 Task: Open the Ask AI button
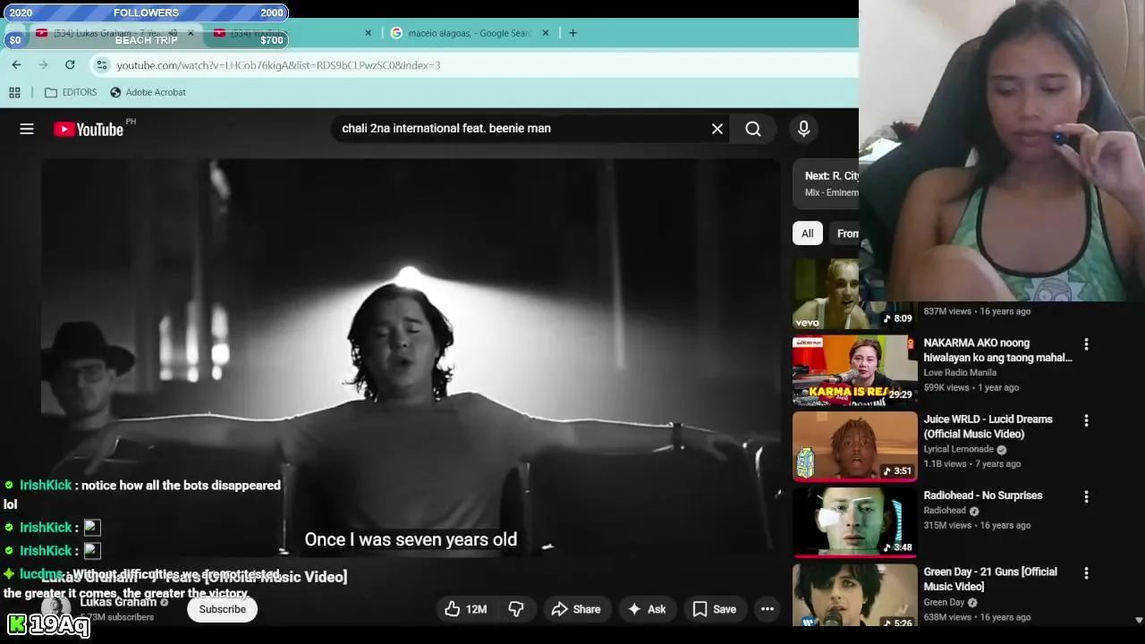(x=647, y=609)
